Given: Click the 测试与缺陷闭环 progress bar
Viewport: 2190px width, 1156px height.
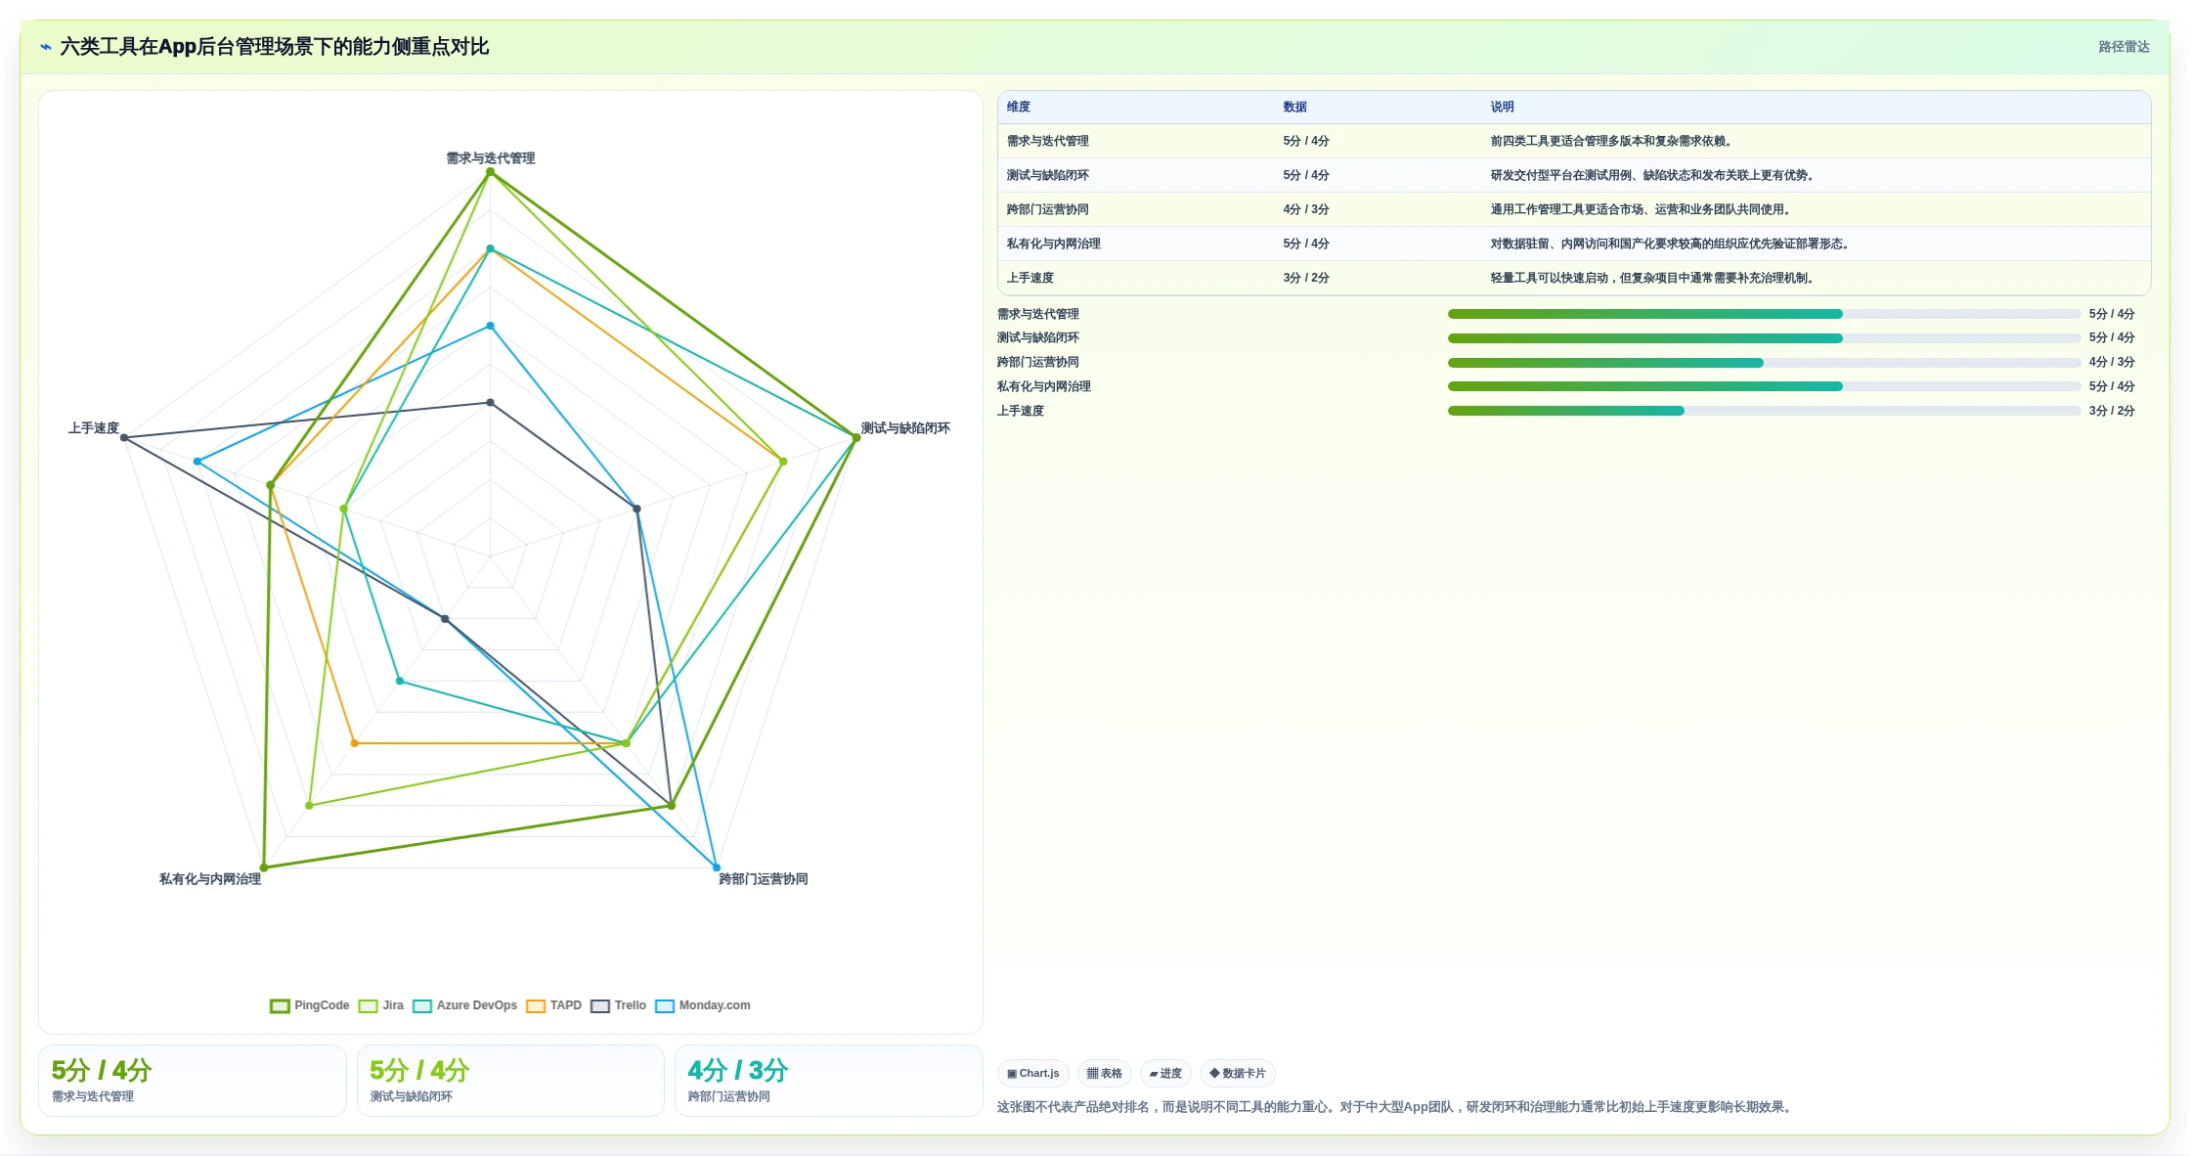Looking at the screenshot, I should click(x=1764, y=338).
